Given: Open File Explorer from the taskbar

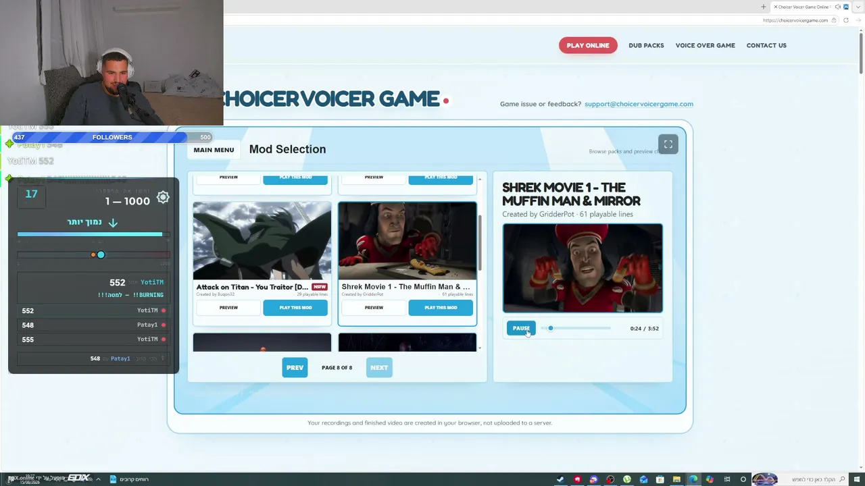Looking at the screenshot, I should (x=676, y=479).
